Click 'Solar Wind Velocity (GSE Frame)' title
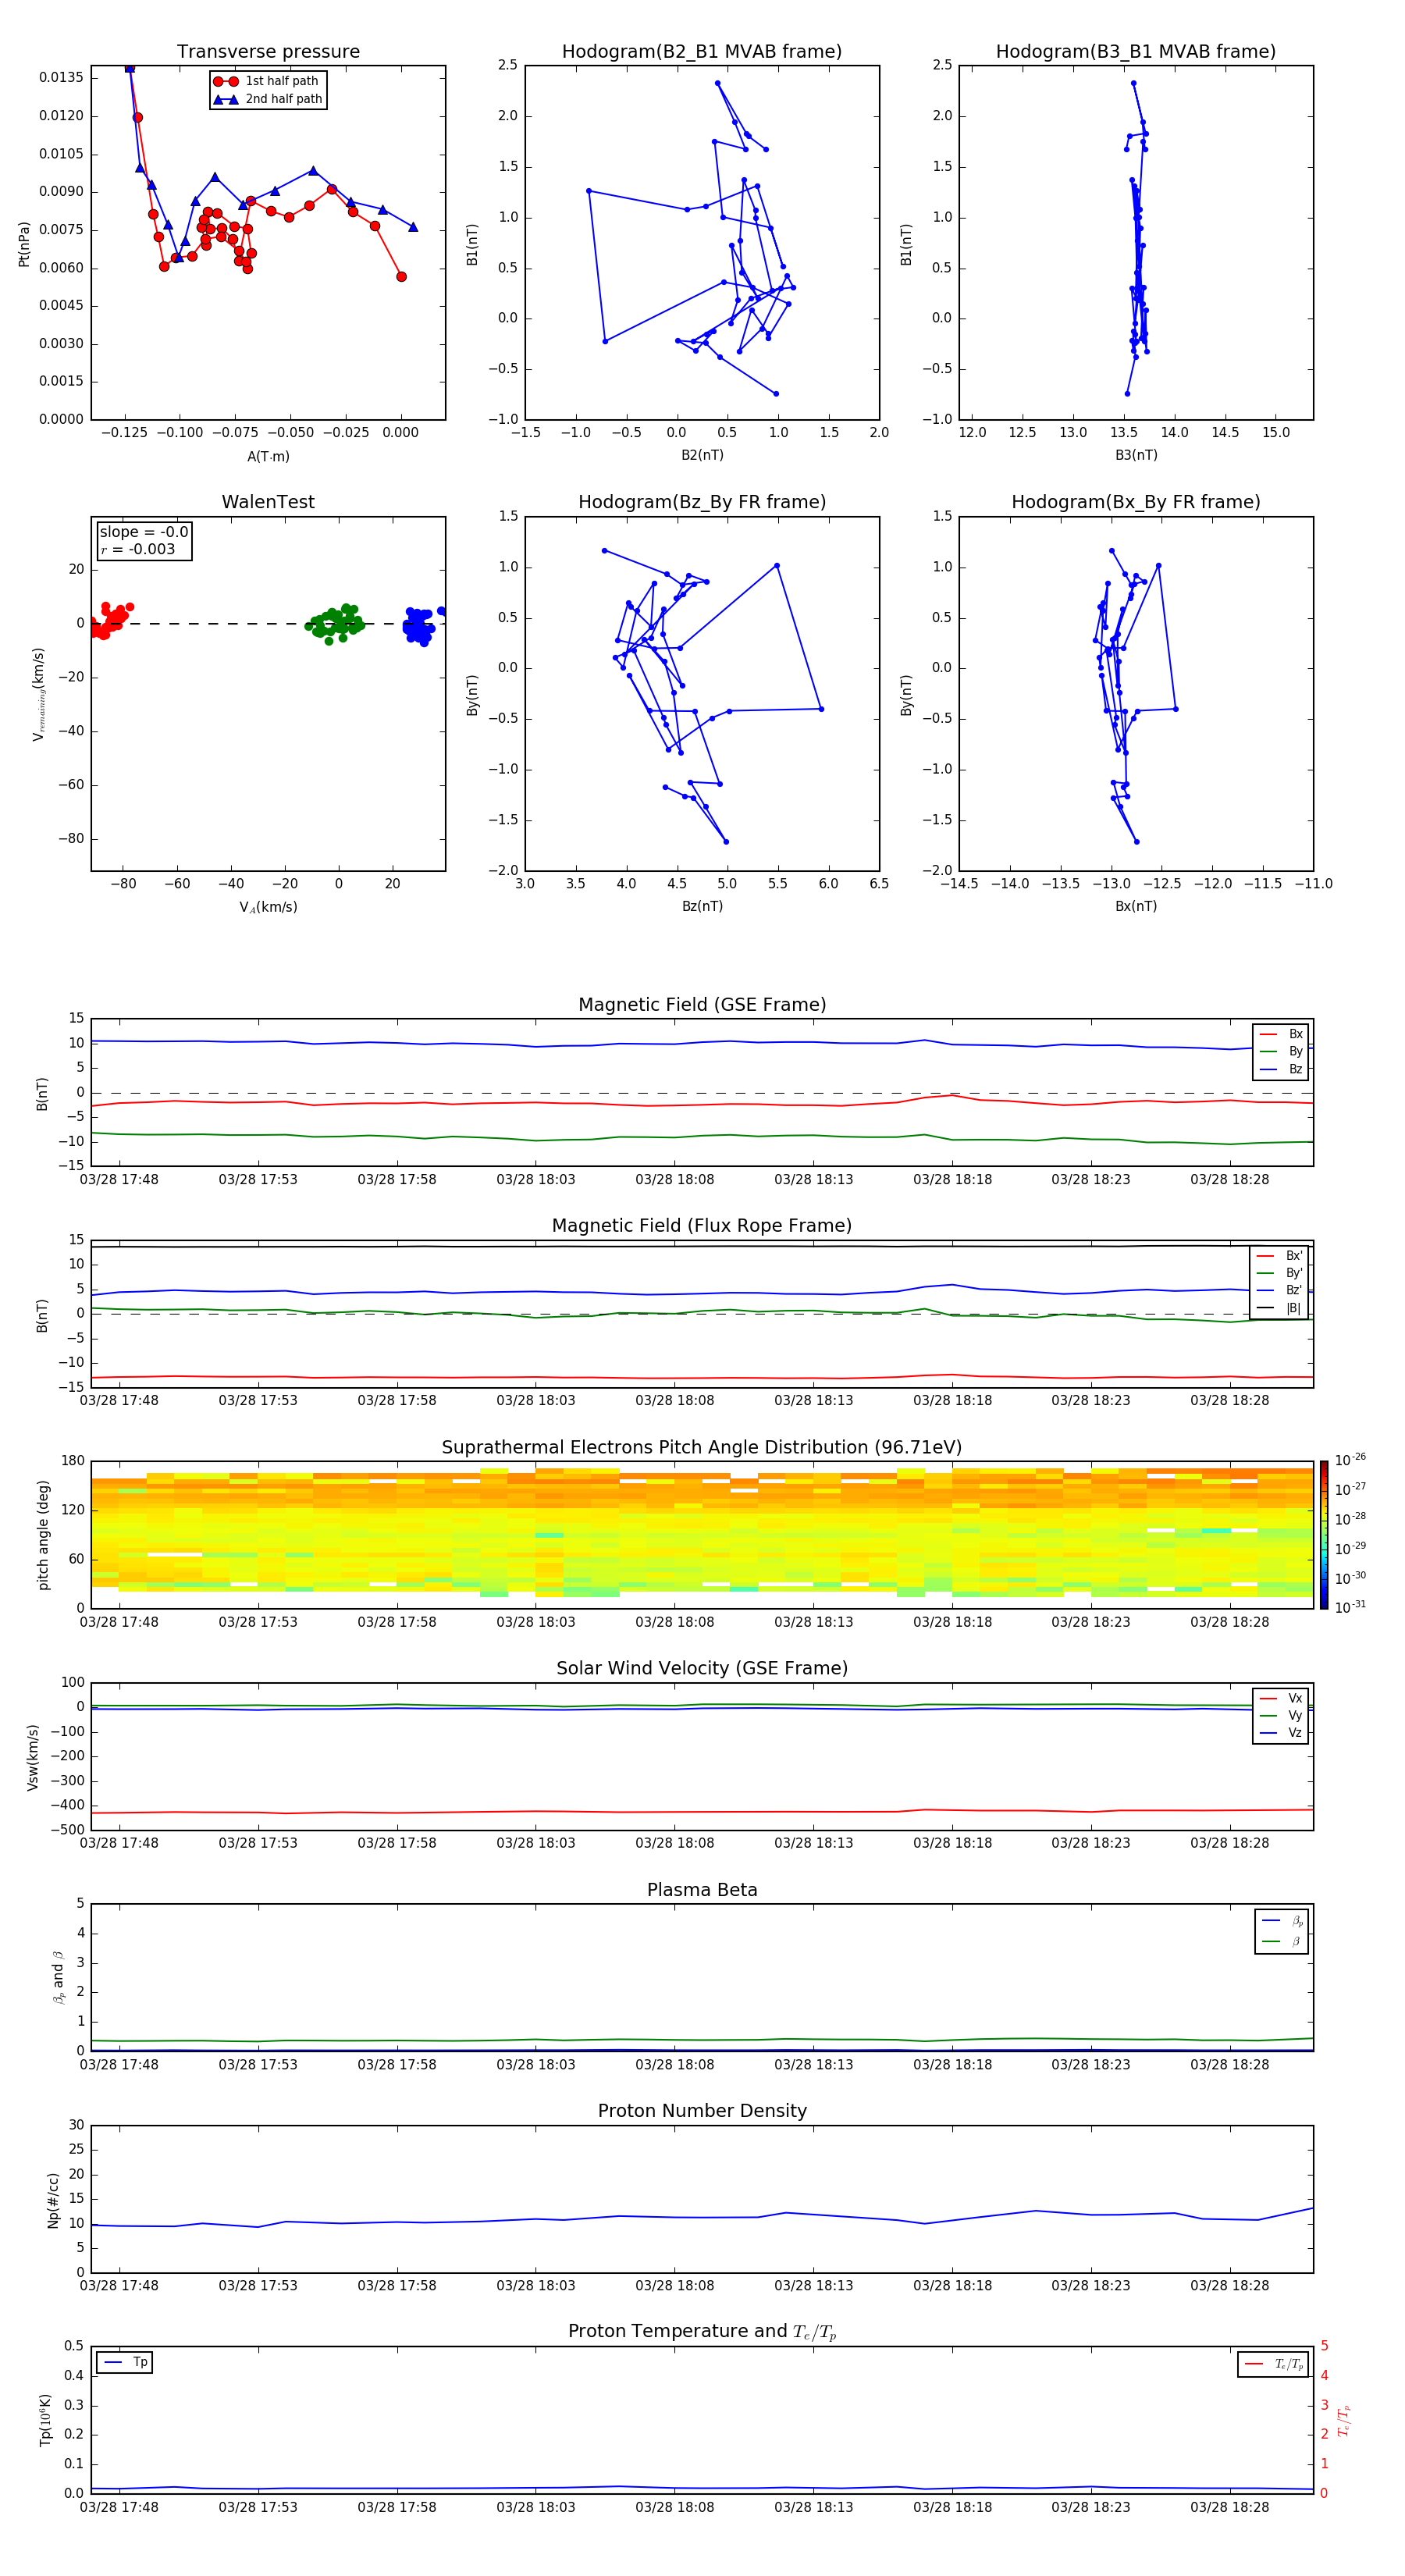 coord(702,1668)
